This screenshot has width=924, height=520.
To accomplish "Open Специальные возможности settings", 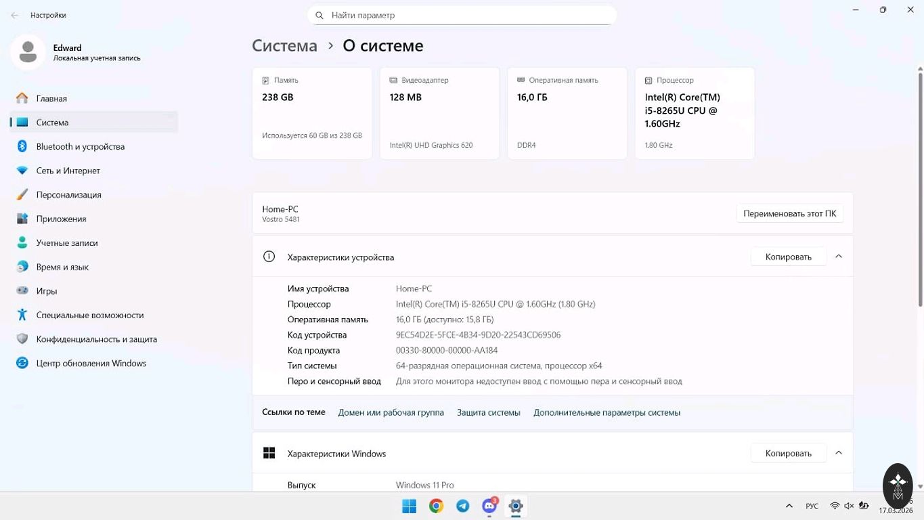I will pyautogui.click(x=89, y=315).
